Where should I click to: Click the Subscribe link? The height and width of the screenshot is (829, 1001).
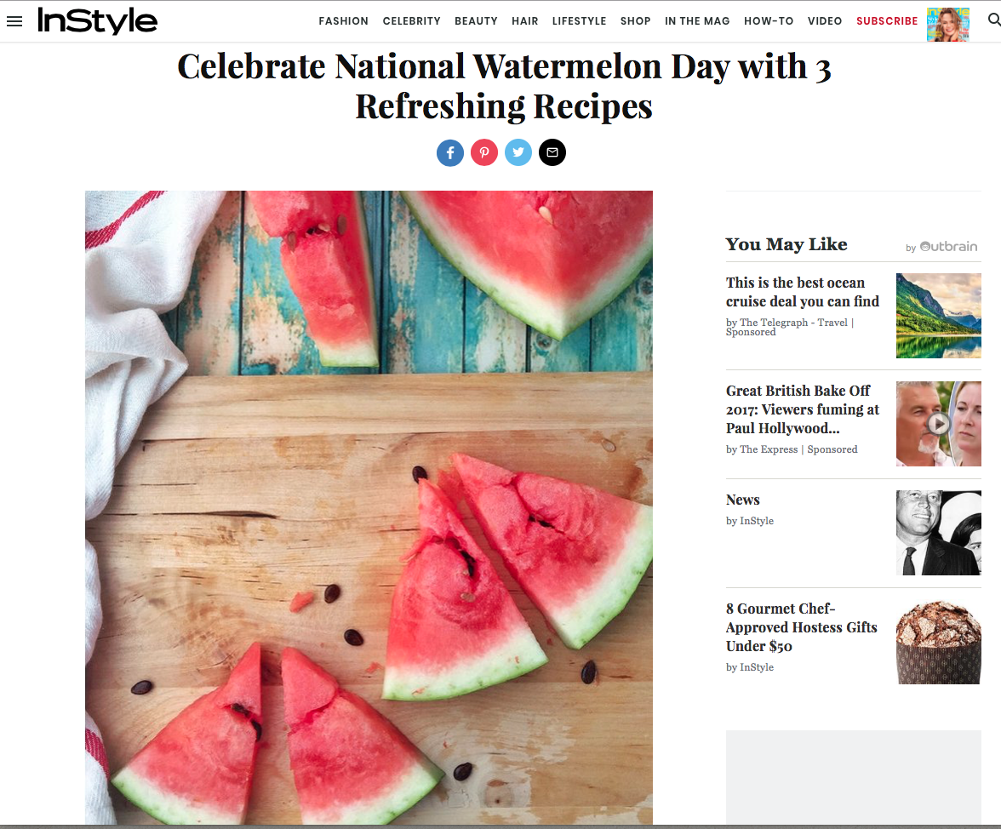coord(886,21)
